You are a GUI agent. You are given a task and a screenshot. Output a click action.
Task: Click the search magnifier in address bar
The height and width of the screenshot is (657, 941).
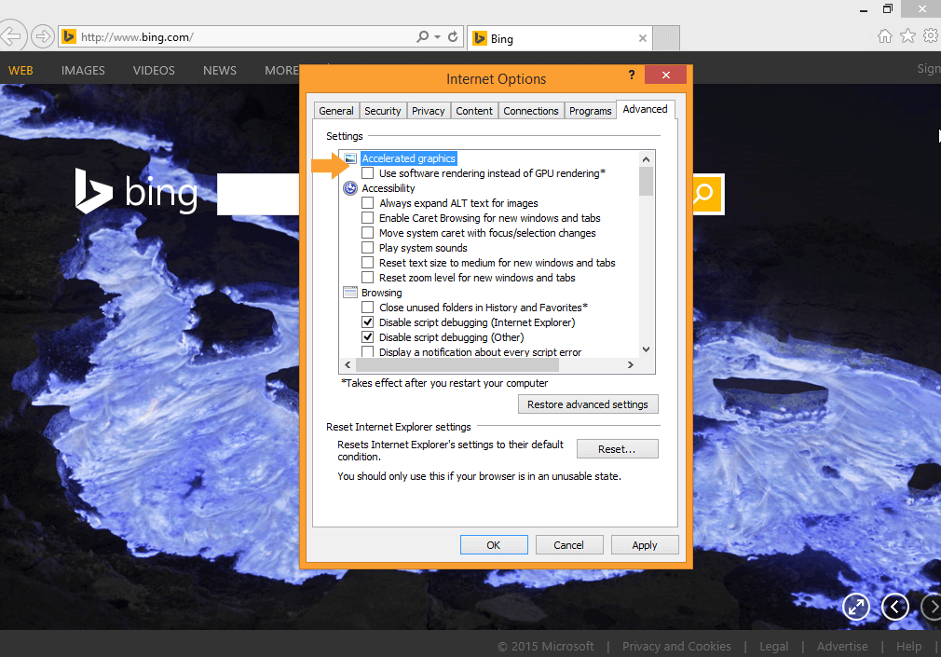(x=423, y=36)
